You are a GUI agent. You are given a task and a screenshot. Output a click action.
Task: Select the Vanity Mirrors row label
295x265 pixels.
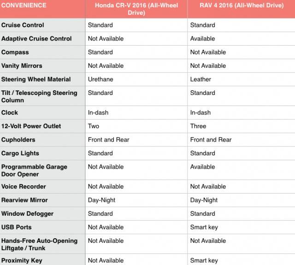pyautogui.click(x=22, y=65)
